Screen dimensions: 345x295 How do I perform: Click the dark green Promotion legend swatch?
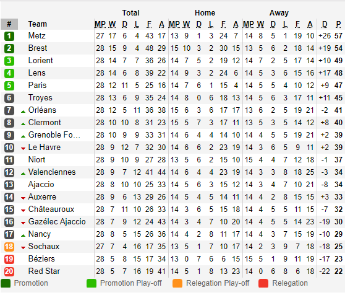[6, 283]
